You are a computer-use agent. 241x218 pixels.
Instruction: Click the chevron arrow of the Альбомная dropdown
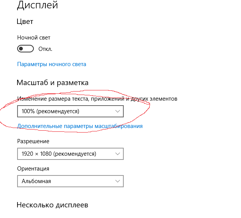click(118, 181)
